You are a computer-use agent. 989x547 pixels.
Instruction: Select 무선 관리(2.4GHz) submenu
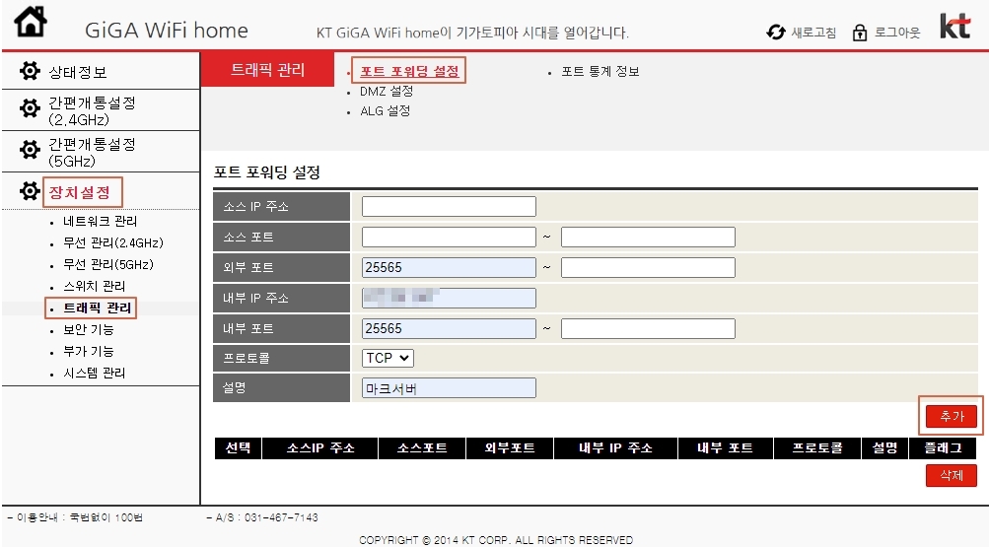[113, 242]
